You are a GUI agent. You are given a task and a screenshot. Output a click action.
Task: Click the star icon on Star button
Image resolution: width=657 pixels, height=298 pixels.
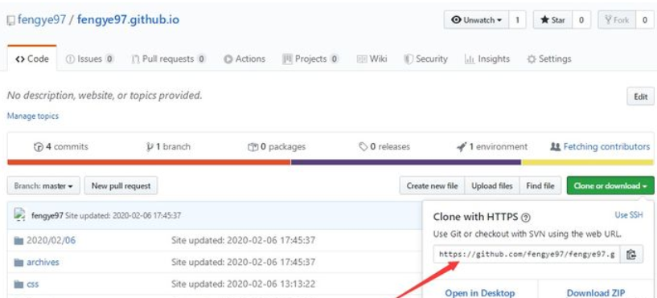click(x=544, y=20)
